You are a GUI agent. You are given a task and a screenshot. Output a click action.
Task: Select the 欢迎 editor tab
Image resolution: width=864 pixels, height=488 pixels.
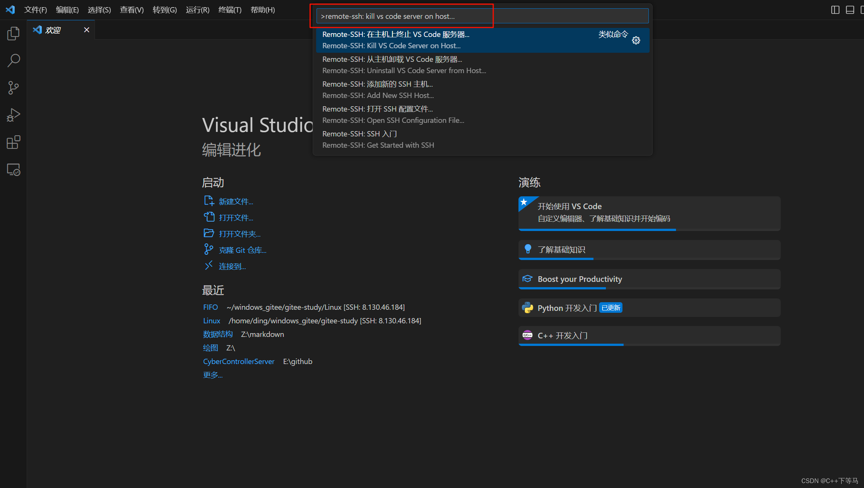60,30
